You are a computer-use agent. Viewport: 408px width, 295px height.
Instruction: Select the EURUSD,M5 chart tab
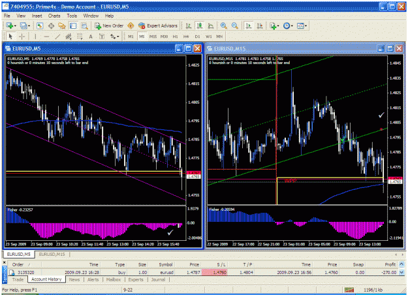[x=19, y=254]
